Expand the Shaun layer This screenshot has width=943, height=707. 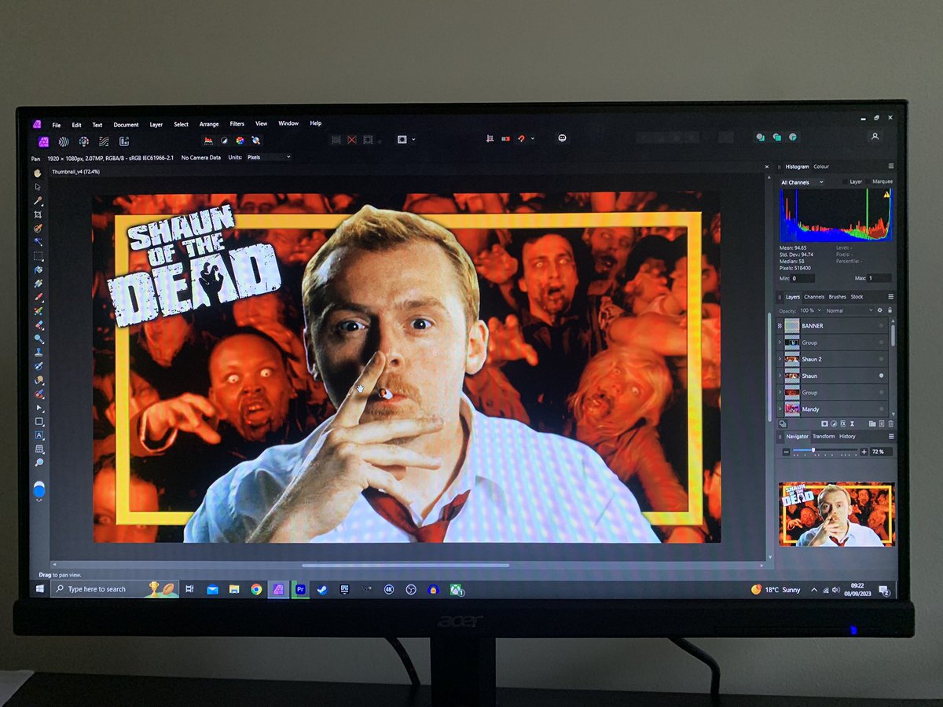click(x=780, y=376)
